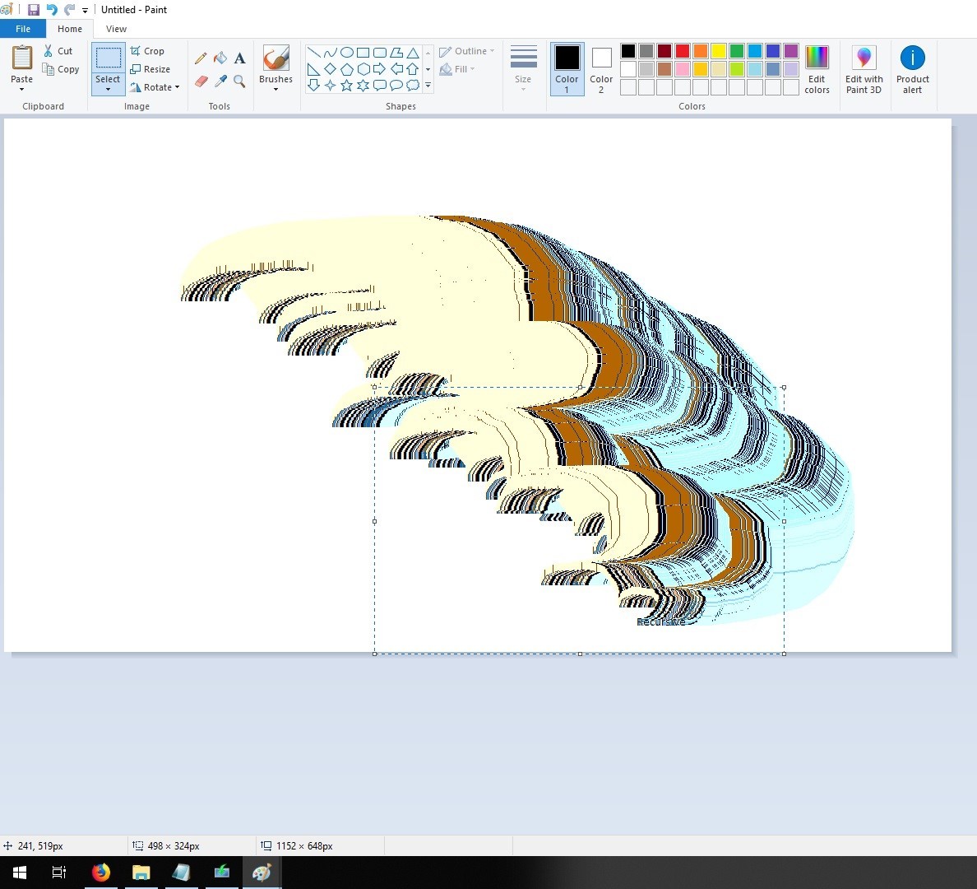Switch to the View tab
Viewport: 977px width, 889px height.
pyautogui.click(x=116, y=28)
